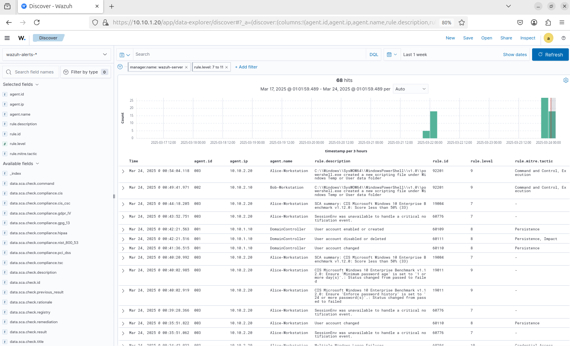Click Share in the top menu
The image size is (570, 346).
(506, 38)
